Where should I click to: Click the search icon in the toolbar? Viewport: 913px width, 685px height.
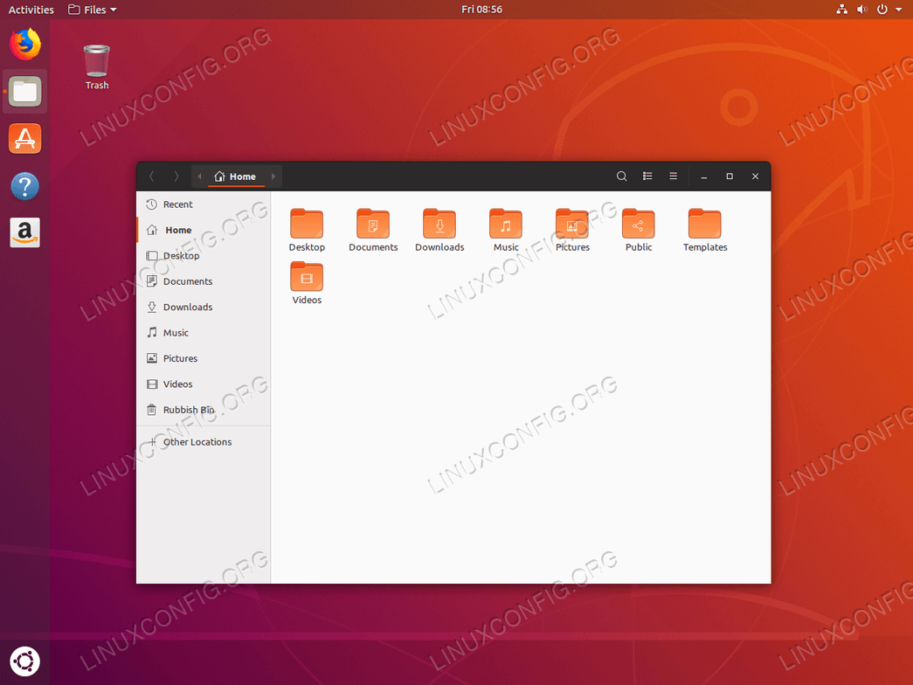621,176
